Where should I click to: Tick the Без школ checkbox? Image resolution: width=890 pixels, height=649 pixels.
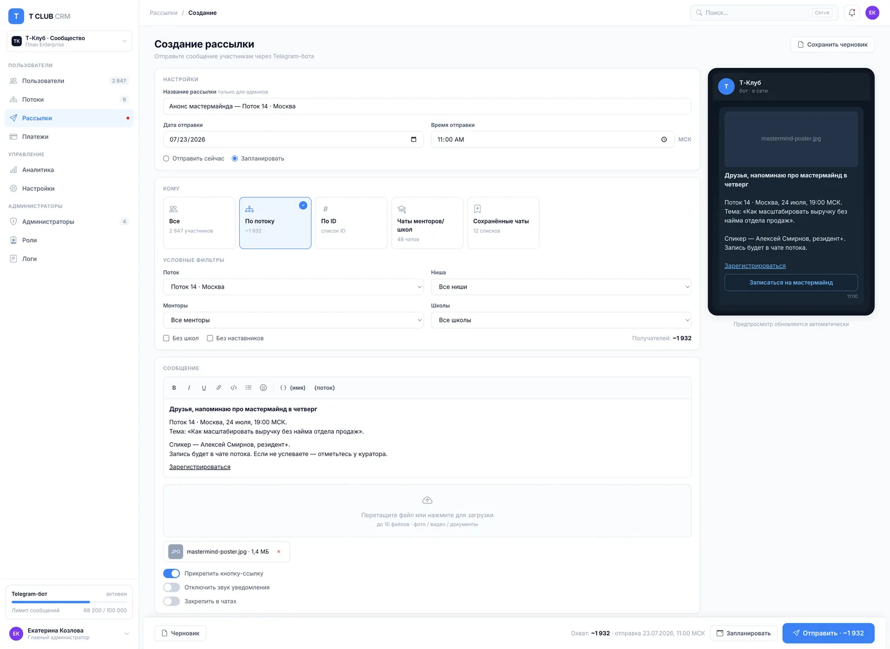(166, 338)
